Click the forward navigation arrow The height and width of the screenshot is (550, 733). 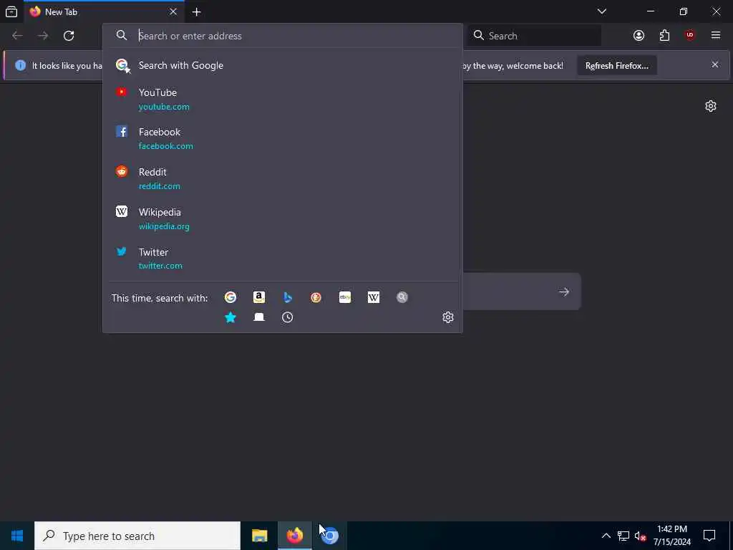pyautogui.click(x=43, y=36)
